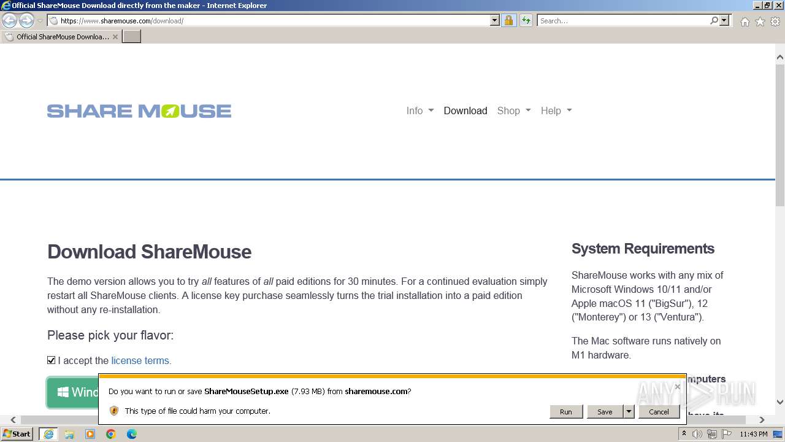Open the Save options dropdown arrow
This screenshot has height=442, width=785.
coord(629,412)
